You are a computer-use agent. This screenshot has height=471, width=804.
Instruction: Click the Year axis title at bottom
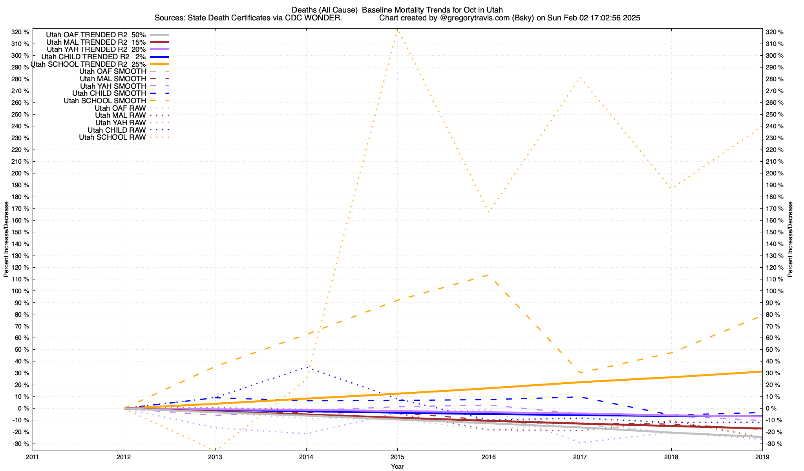tap(397, 466)
